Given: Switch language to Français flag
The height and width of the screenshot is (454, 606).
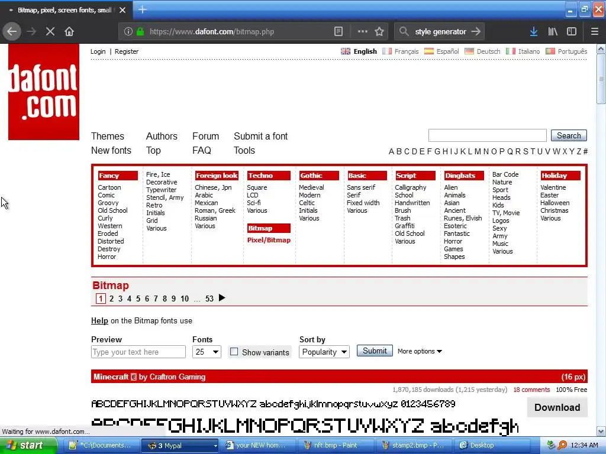Looking at the screenshot, I should [x=387, y=51].
